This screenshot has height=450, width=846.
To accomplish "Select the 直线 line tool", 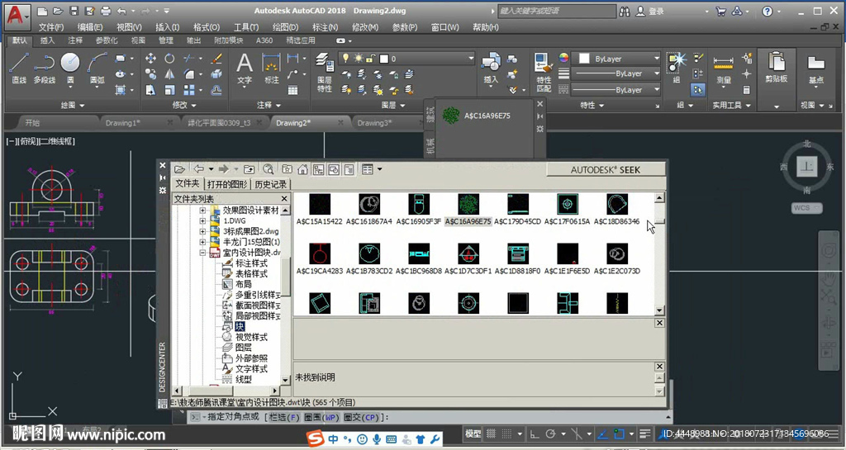I will (19, 68).
